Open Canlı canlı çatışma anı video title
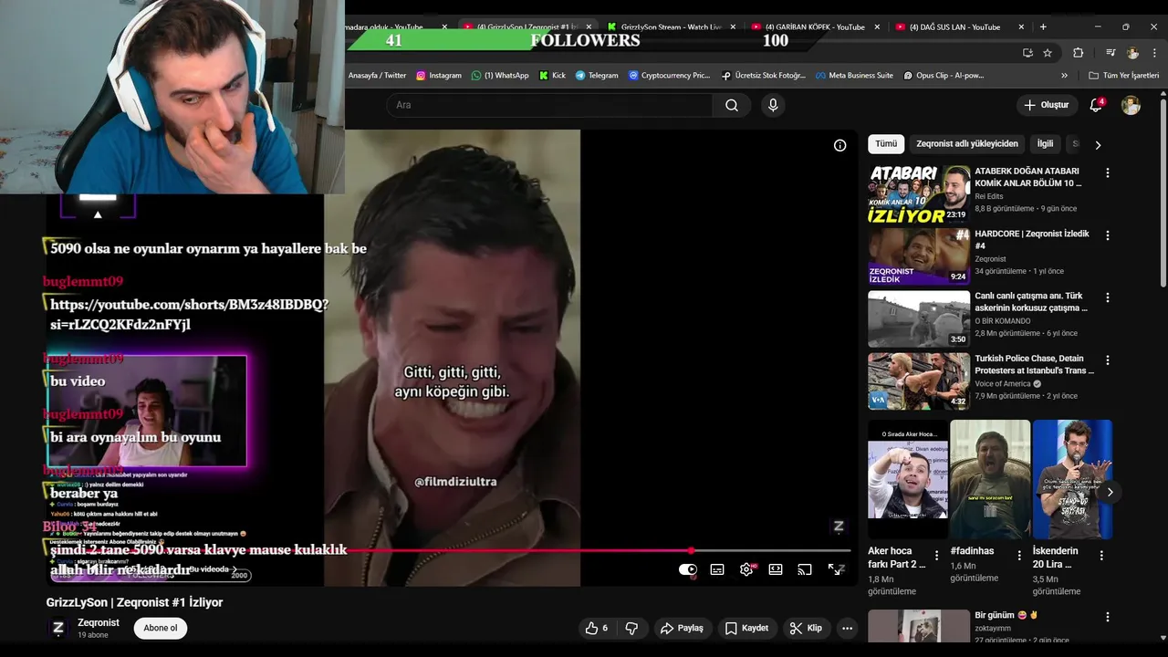The height and width of the screenshot is (657, 1168). pos(1031,302)
